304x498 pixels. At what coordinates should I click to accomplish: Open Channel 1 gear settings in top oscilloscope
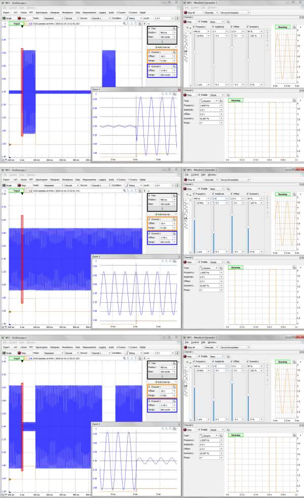[174, 52]
